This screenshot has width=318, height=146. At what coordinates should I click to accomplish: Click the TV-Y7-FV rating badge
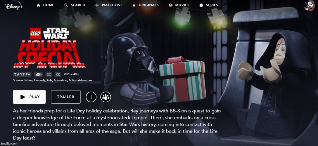click(22, 74)
